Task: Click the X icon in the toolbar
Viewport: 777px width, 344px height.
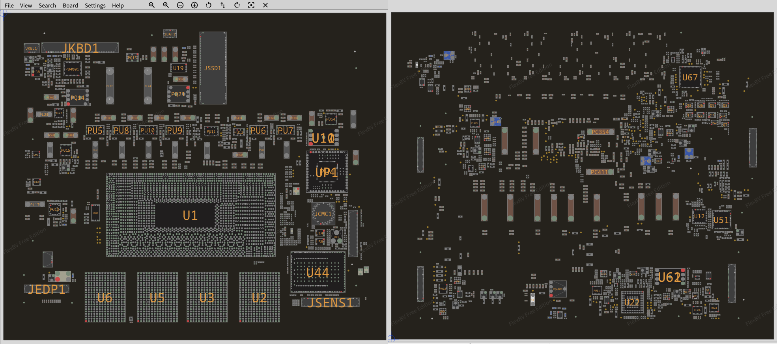Action: tap(265, 5)
